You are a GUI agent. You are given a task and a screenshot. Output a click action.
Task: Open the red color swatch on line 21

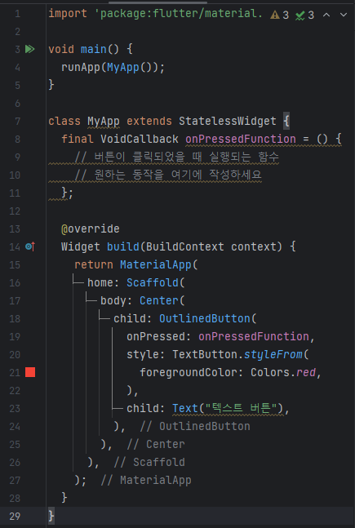30,372
